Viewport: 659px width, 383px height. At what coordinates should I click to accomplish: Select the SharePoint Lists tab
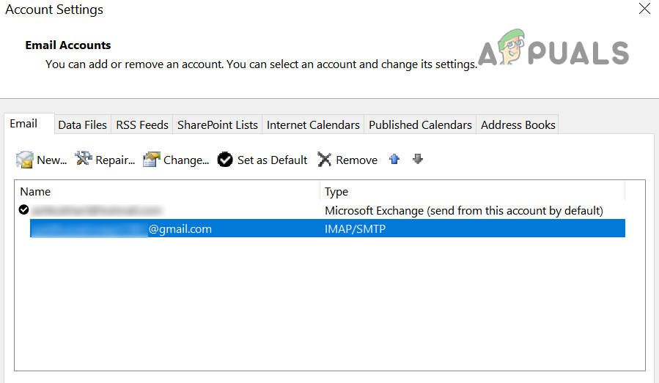(x=218, y=125)
